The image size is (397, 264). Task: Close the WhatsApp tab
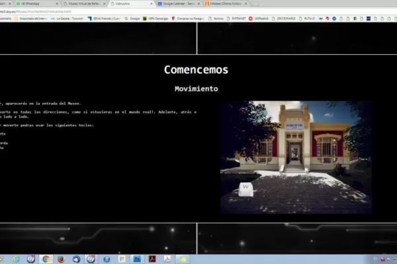[x=57, y=4]
